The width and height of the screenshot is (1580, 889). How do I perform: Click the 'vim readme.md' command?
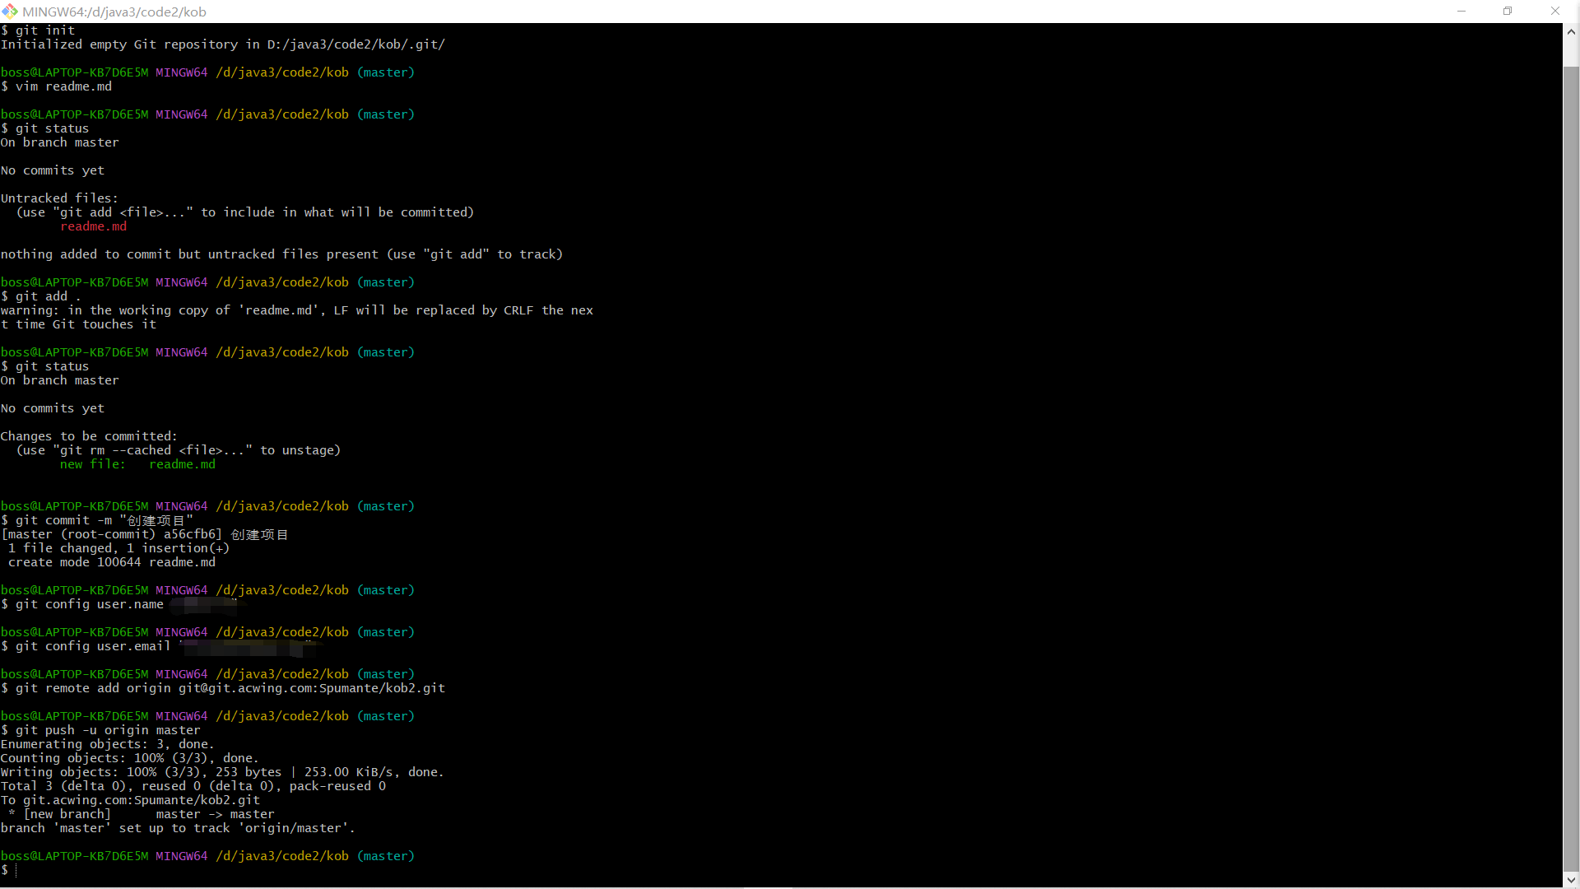coord(63,86)
